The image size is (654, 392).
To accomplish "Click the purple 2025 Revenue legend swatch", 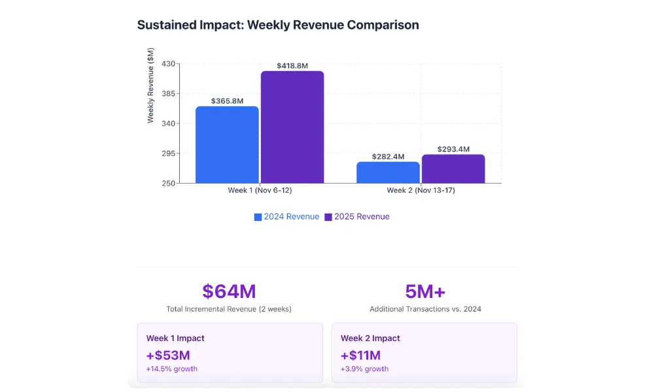I will [x=328, y=217].
